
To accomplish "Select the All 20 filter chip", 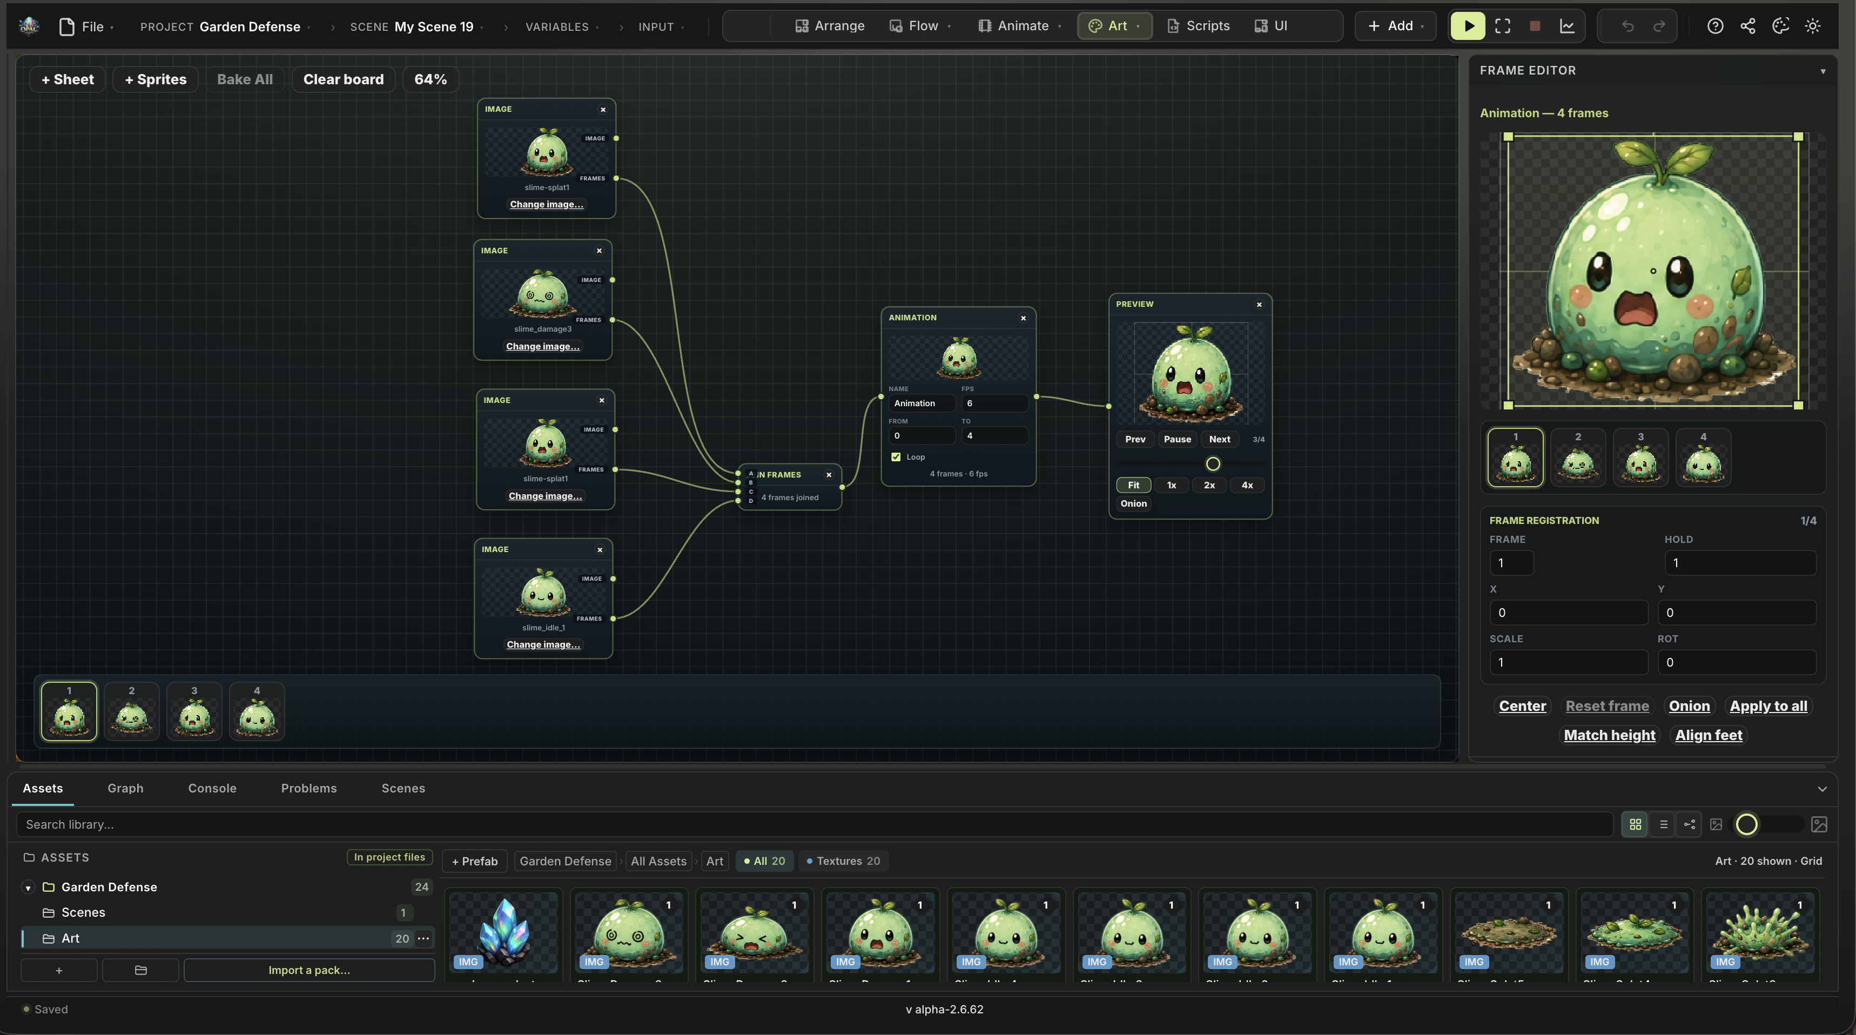I will [x=764, y=861].
